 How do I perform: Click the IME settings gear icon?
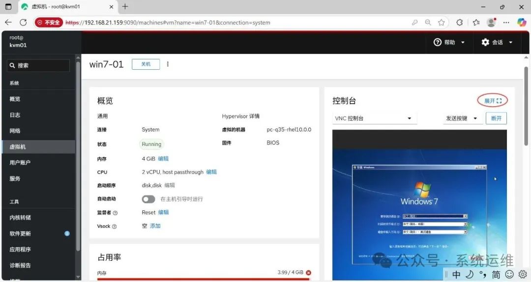[523, 275]
